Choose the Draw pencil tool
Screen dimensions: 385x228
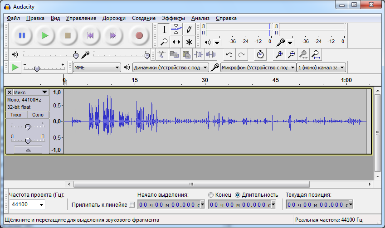click(x=189, y=29)
